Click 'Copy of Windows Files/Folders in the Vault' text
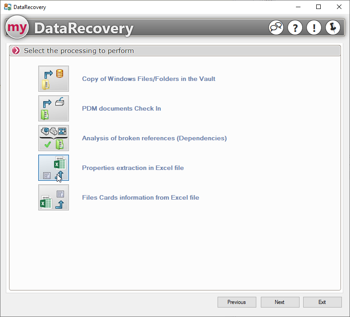The height and width of the screenshot is (317, 350). click(x=149, y=79)
